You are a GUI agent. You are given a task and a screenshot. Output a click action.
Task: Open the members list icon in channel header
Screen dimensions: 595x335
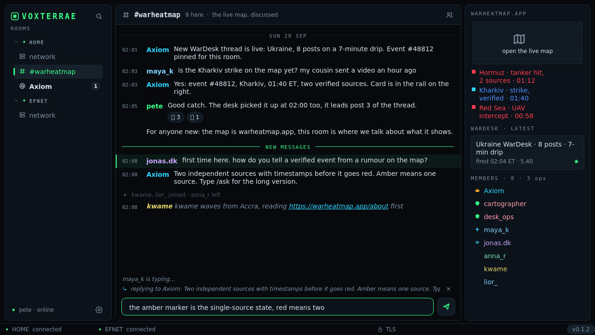point(450,15)
